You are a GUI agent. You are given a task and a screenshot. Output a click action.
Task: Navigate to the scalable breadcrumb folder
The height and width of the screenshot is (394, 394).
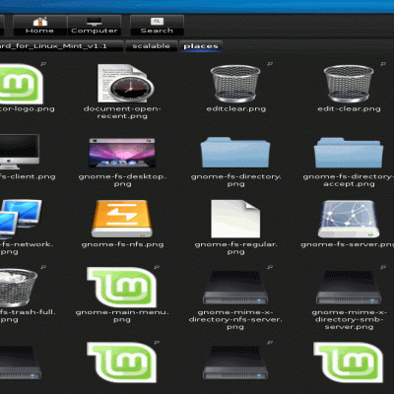click(151, 46)
